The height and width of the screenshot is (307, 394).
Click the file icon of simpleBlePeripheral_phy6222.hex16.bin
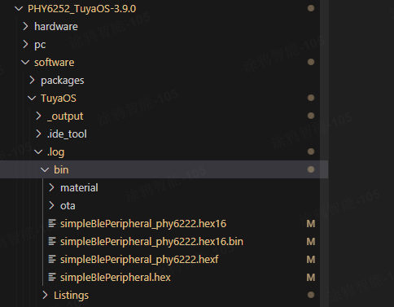[x=52, y=242]
